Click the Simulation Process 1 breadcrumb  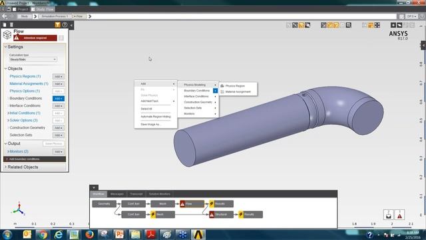(55, 16)
